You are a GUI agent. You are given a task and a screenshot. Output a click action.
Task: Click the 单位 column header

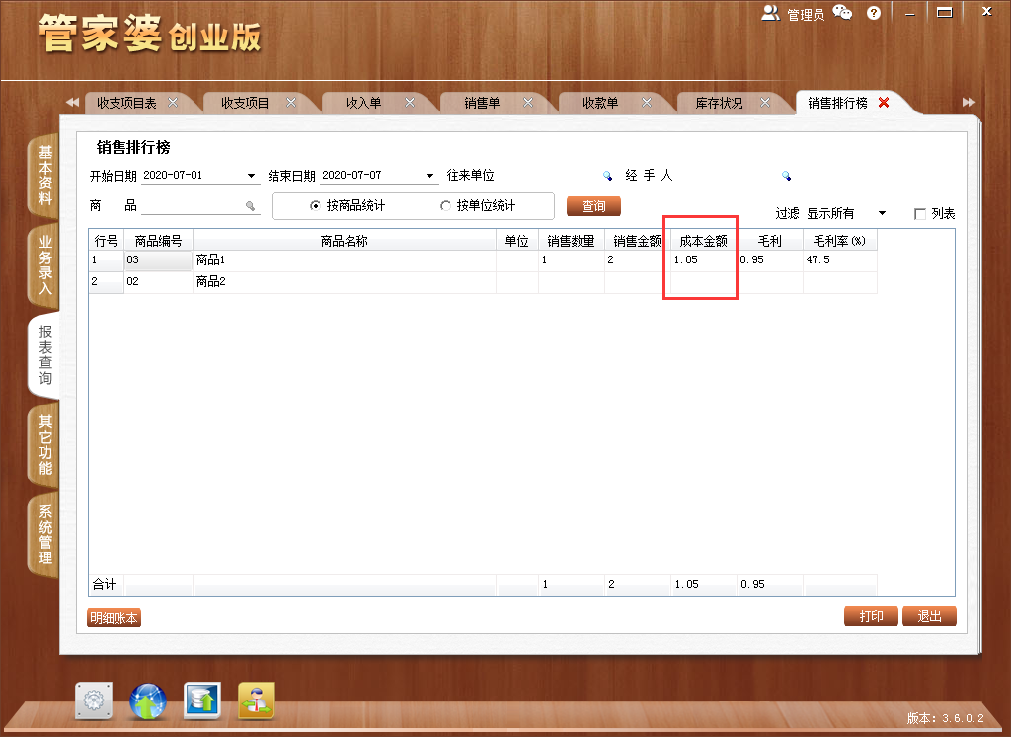pos(517,241)
